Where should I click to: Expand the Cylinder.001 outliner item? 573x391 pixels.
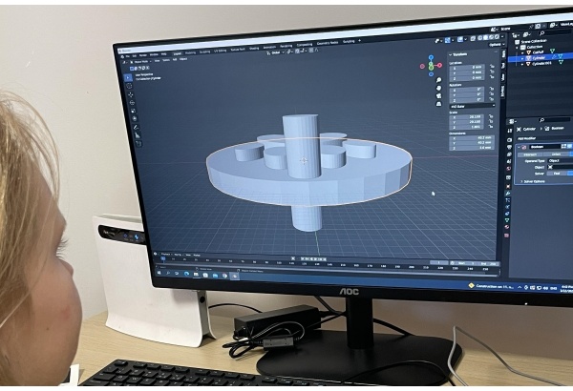point(522,64)
